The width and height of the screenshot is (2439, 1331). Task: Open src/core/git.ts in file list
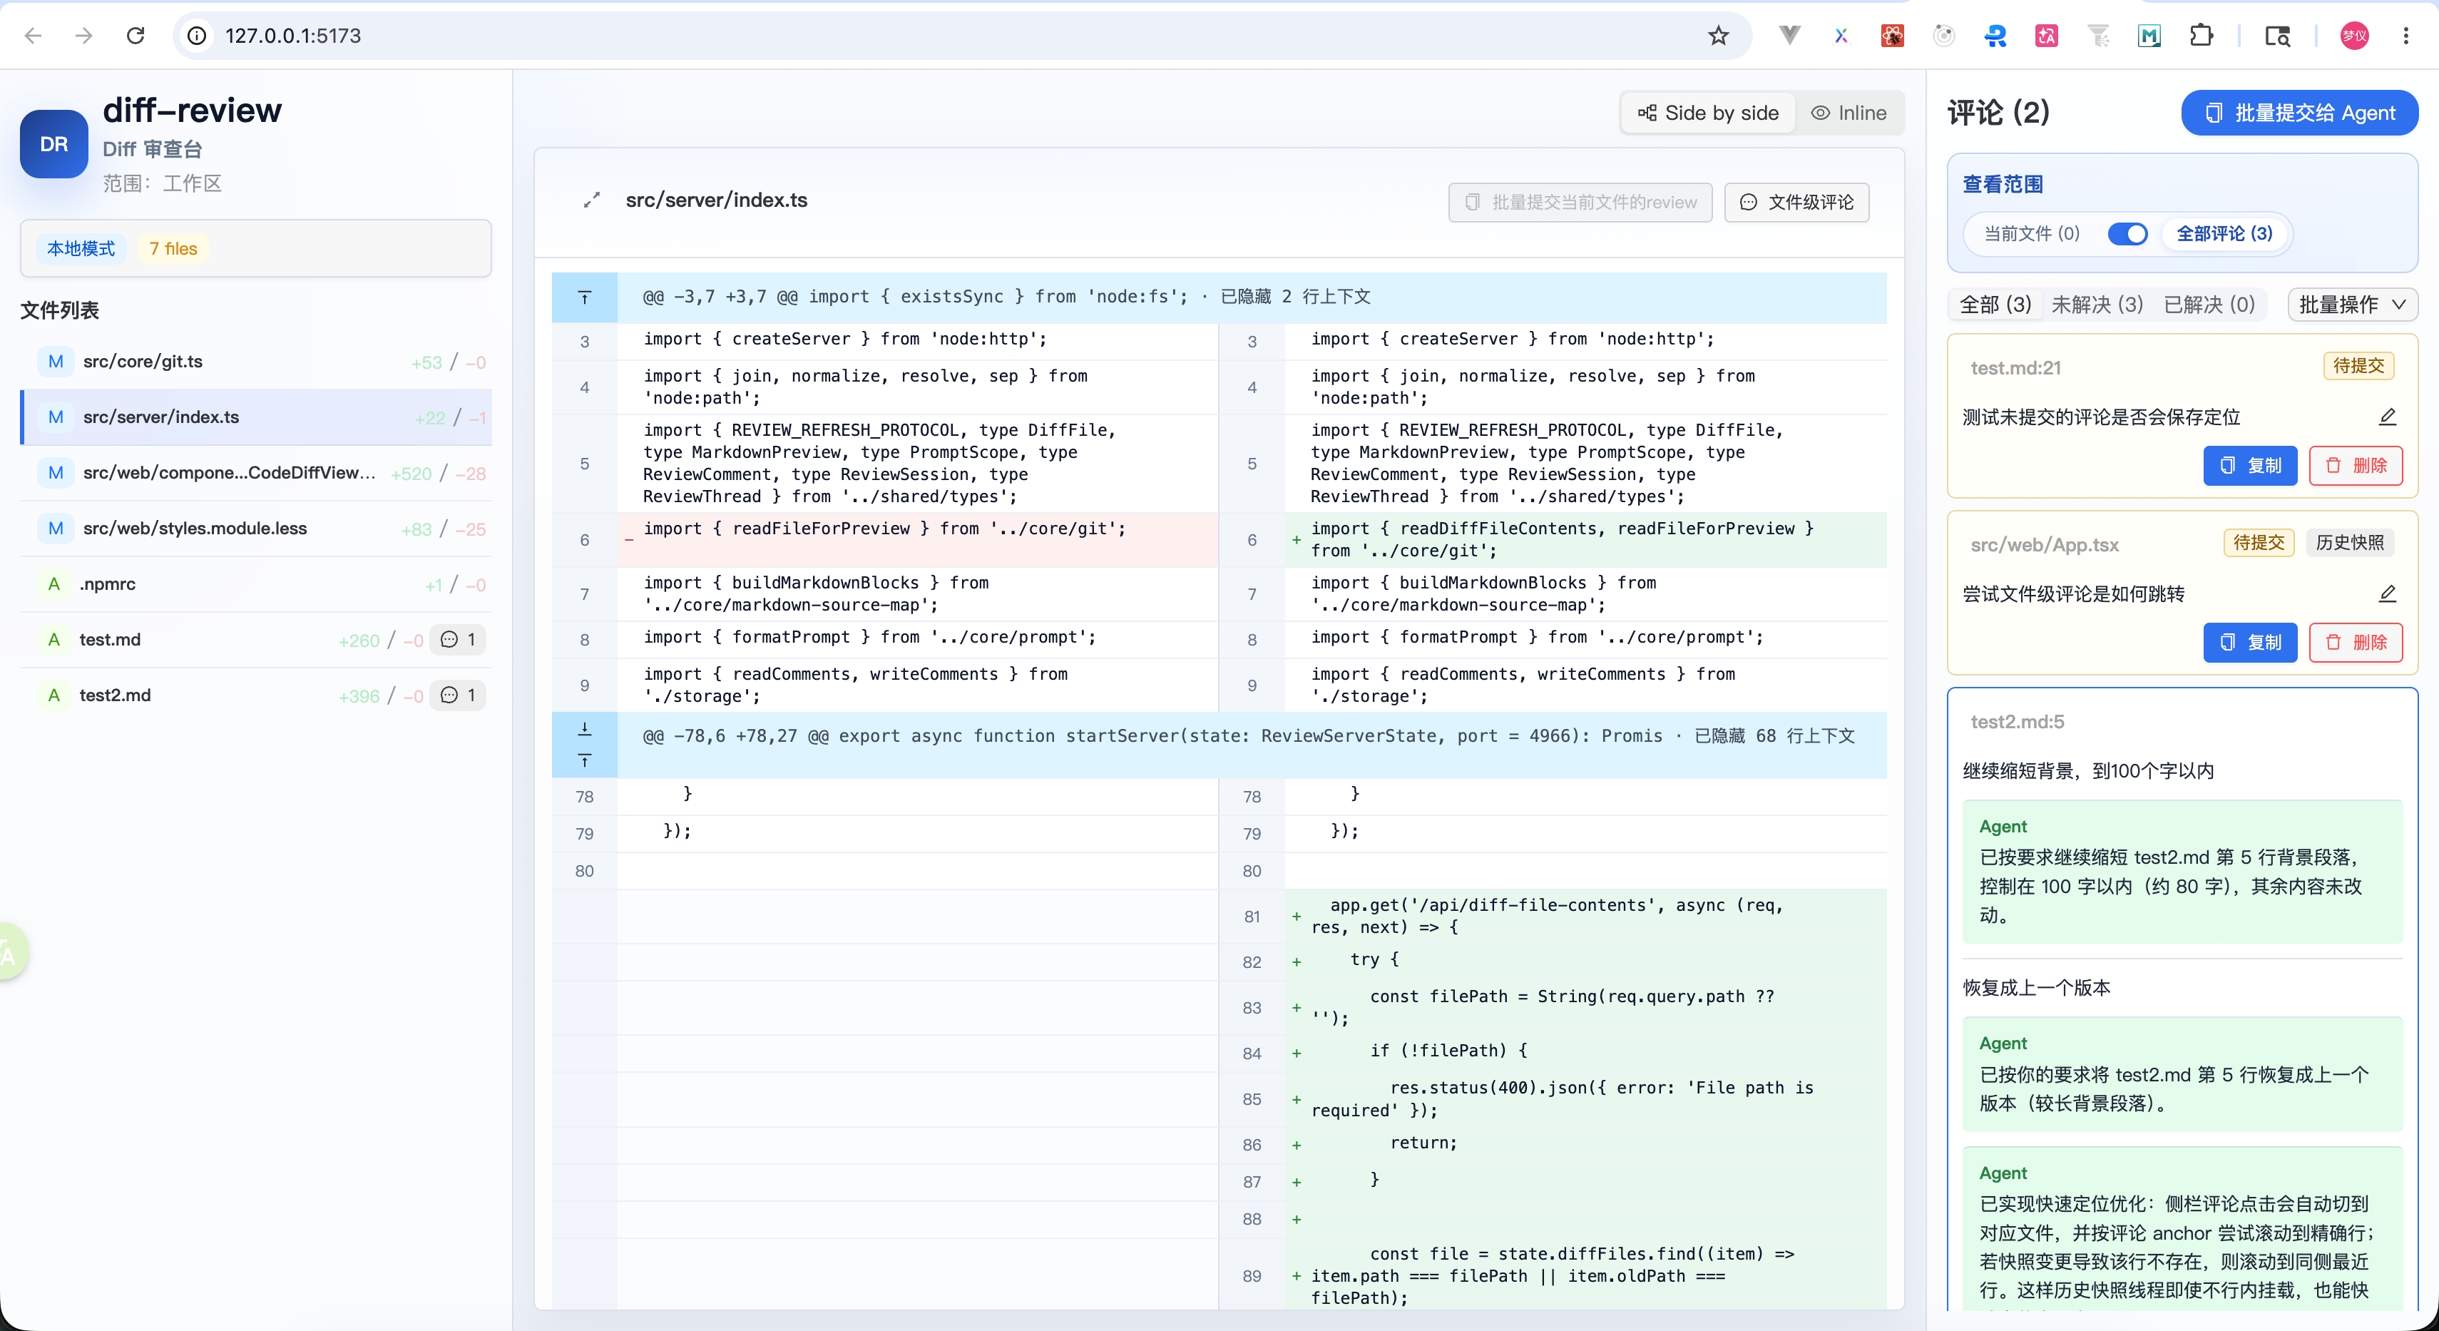point(255,362)
